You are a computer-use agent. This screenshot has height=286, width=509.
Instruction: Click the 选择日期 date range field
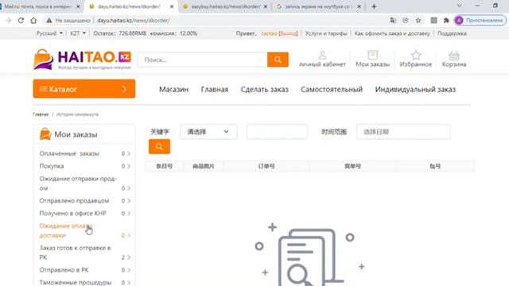click(x=403, y=132)
